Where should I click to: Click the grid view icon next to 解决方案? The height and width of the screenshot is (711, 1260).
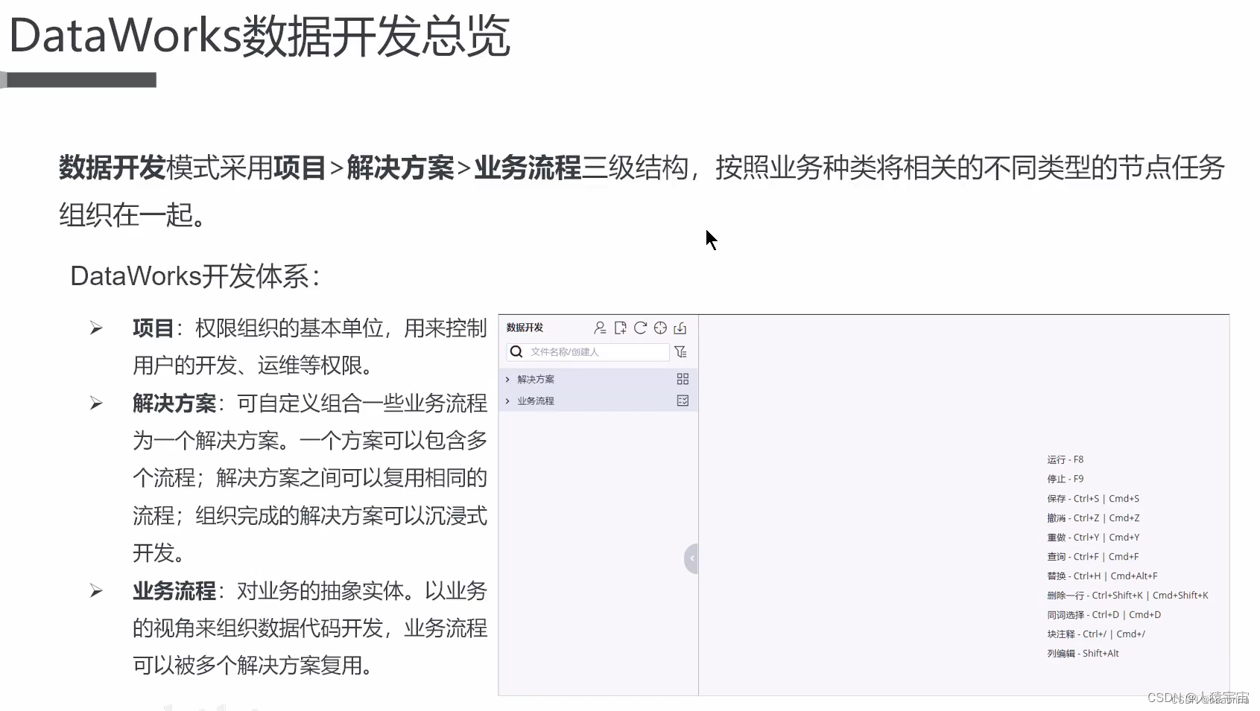(x=683, y=379)
